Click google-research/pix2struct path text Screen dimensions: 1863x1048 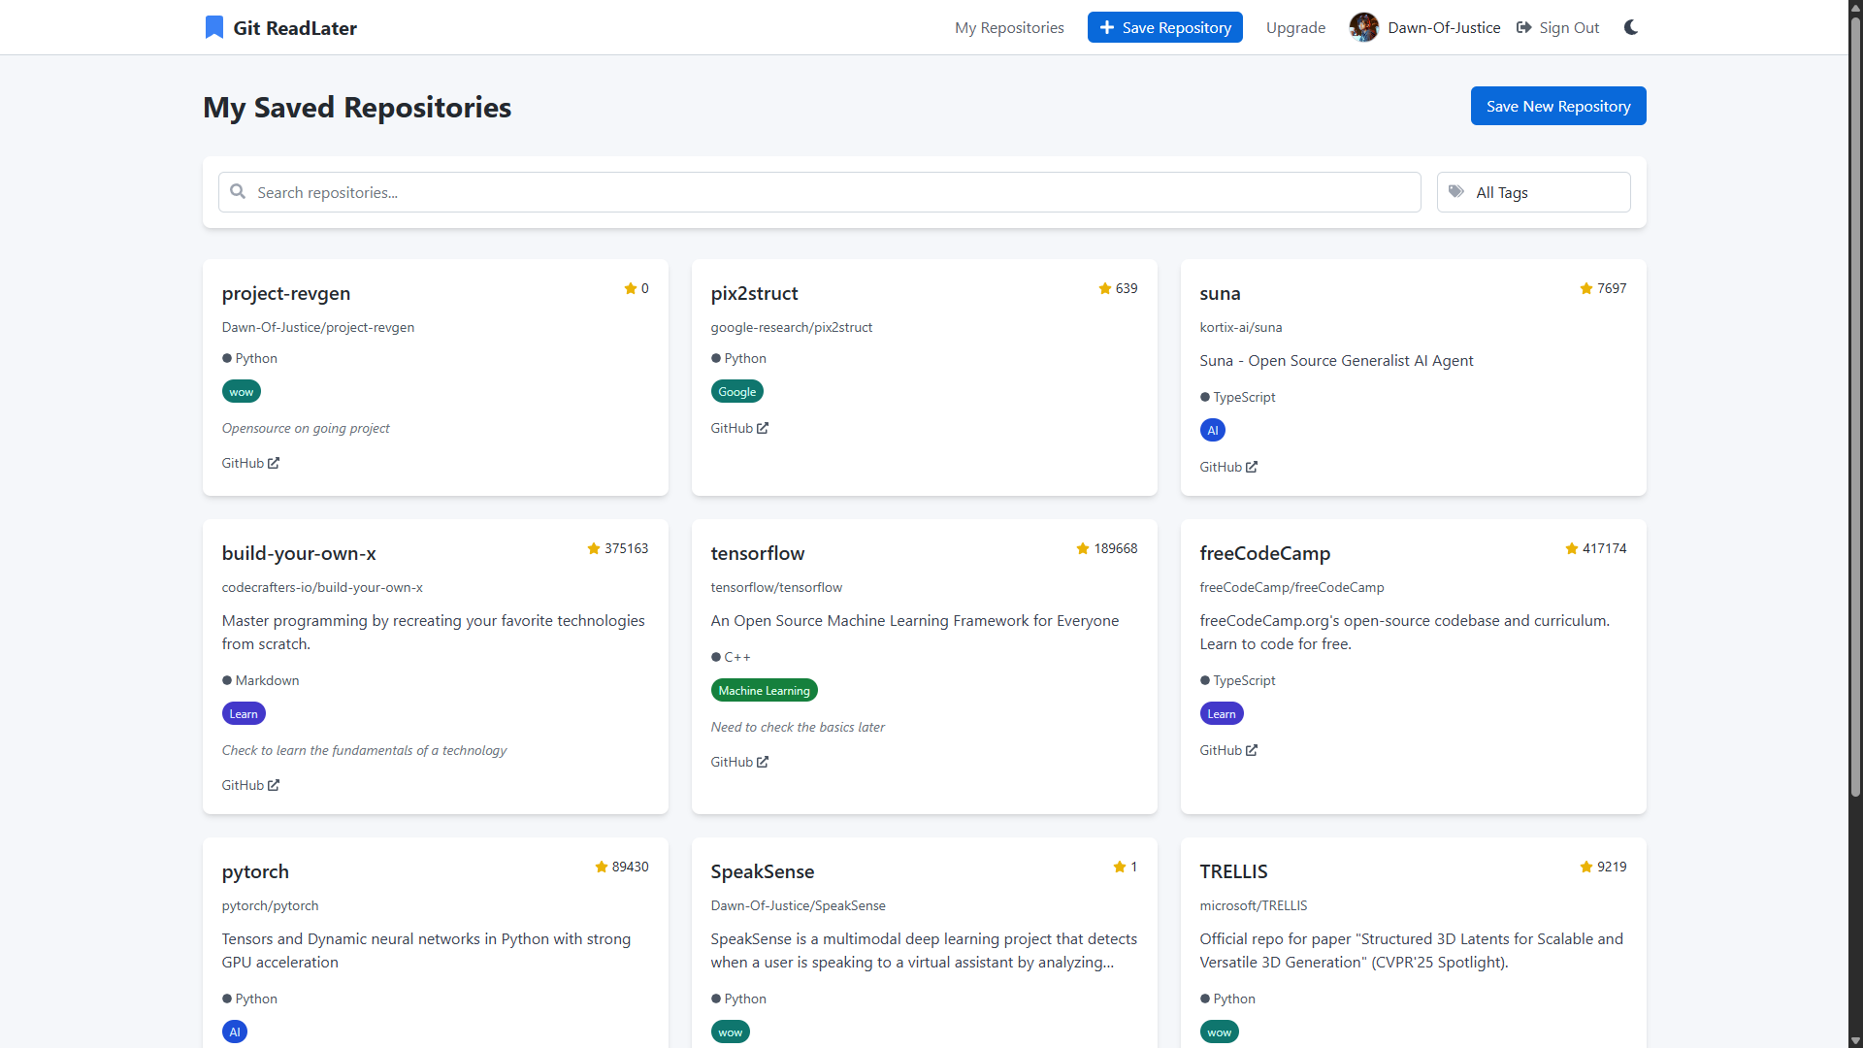point(792,327)
